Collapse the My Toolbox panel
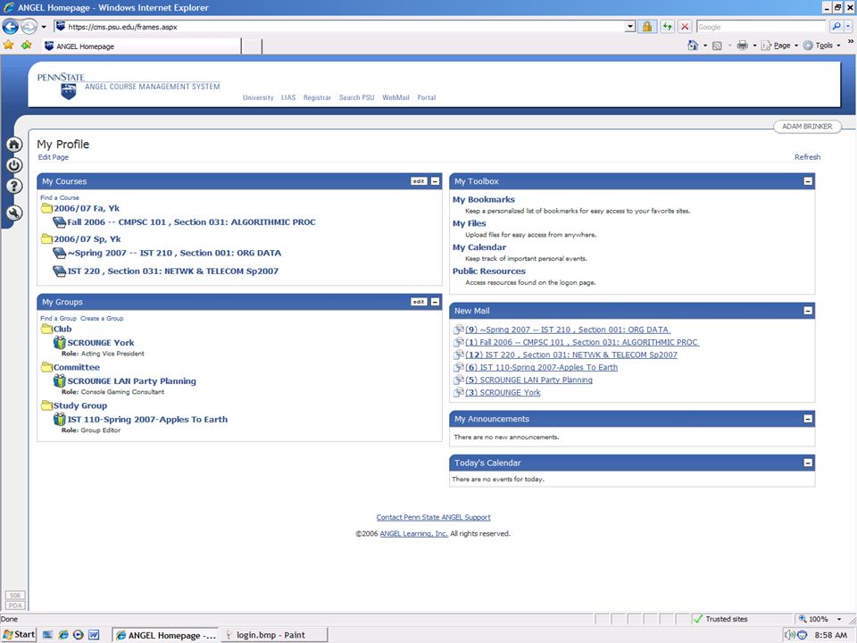857x643 pixels. tap(808, 181)
